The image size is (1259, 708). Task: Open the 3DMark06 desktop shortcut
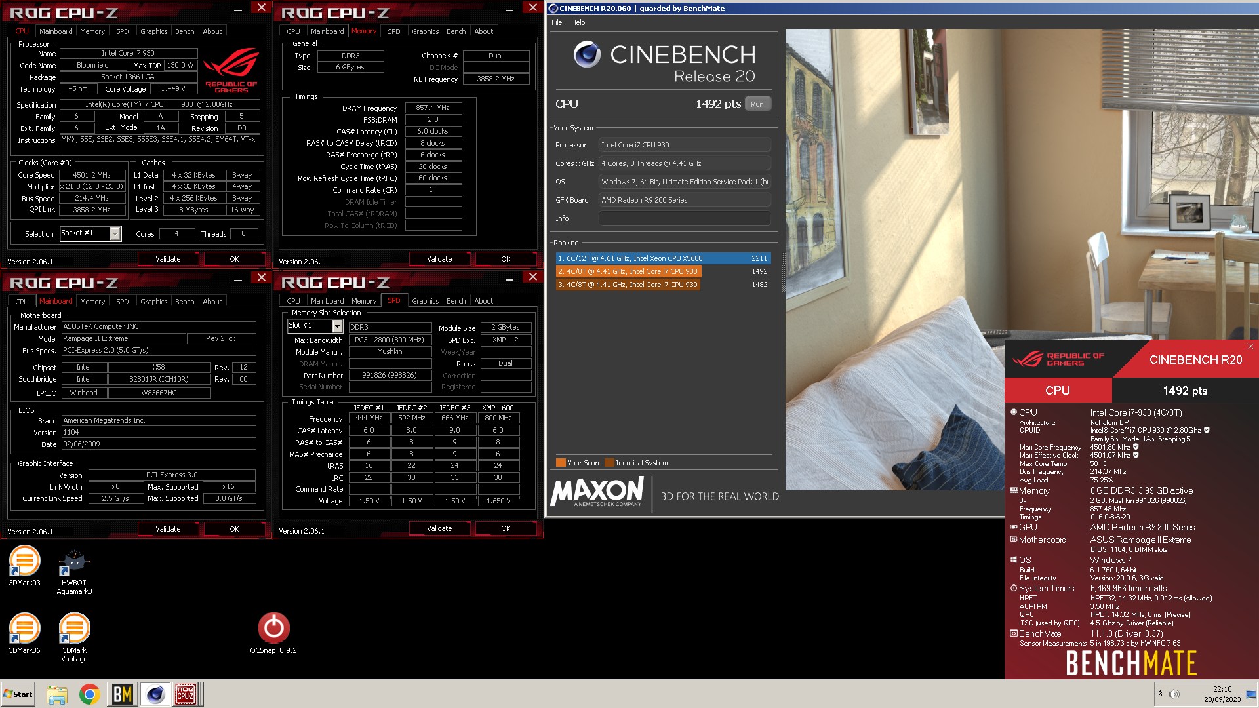coord(24,633)
